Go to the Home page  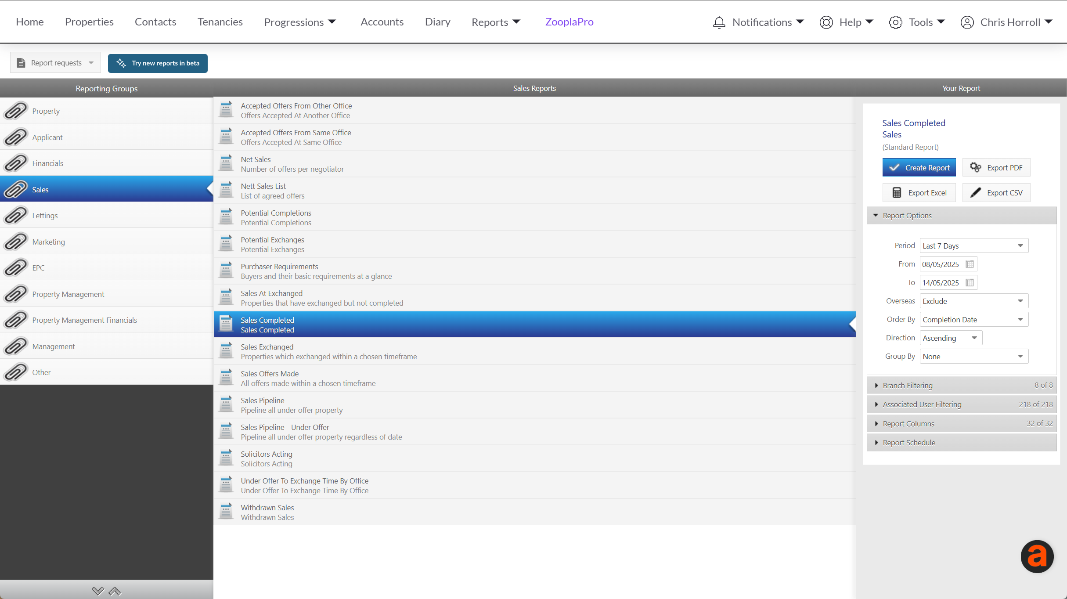pos(30,22)
